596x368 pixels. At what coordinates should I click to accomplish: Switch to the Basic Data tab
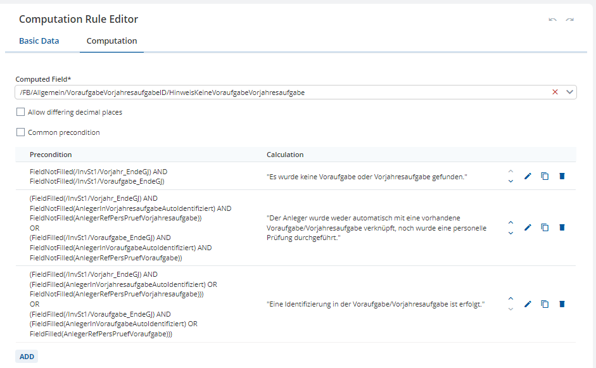39,41
